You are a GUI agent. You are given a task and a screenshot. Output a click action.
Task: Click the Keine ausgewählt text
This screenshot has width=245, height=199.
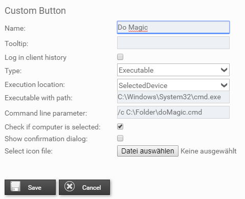click(x=209, y=151)
